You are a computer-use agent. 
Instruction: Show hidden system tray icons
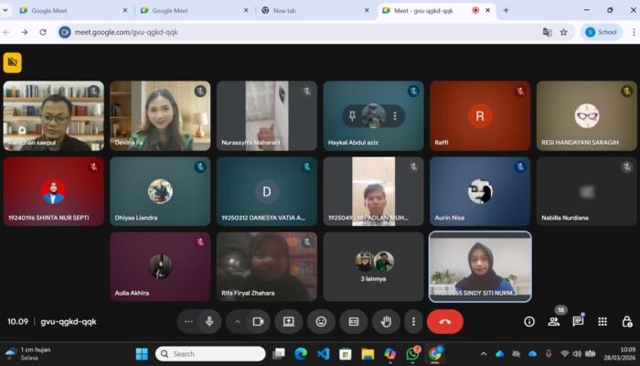click(484, 354)
